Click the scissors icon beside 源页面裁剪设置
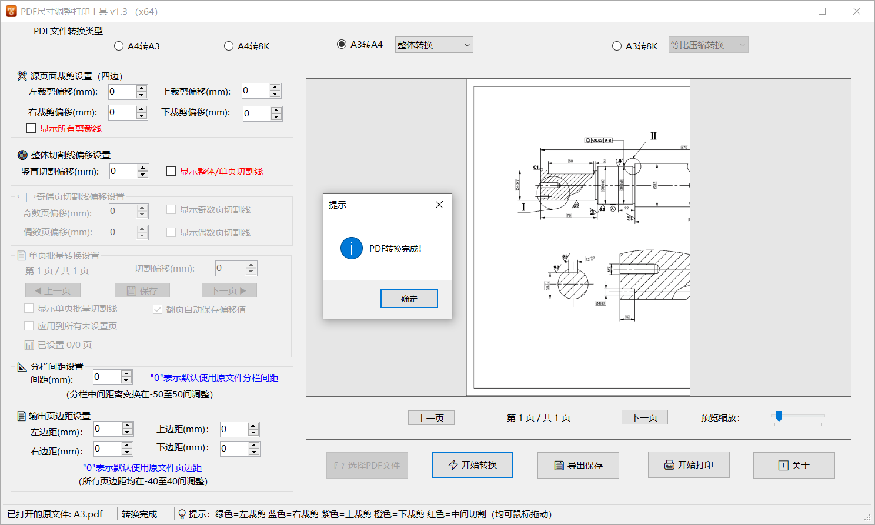 point(22,76)
